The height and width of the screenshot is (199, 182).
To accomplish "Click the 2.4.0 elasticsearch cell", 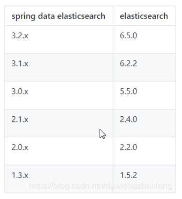I will (144, 123).
